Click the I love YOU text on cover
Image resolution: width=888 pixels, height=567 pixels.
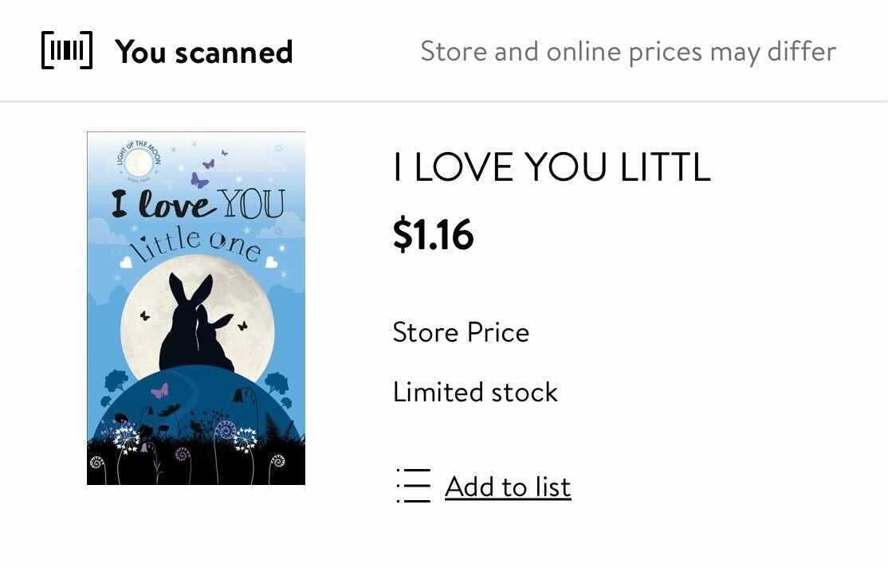[198, 204]
